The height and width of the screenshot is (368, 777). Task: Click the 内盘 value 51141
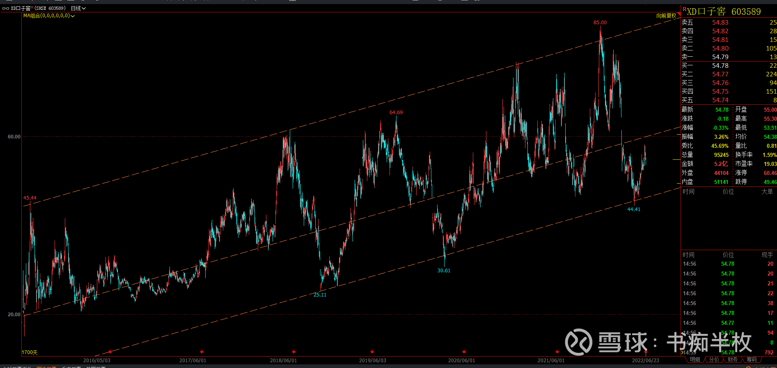coord(721,182)
